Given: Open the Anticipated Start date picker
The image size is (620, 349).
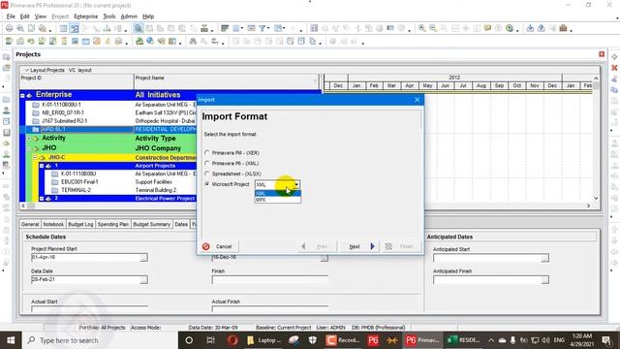Looking at the screenshot, I should (x=544, y=258).
